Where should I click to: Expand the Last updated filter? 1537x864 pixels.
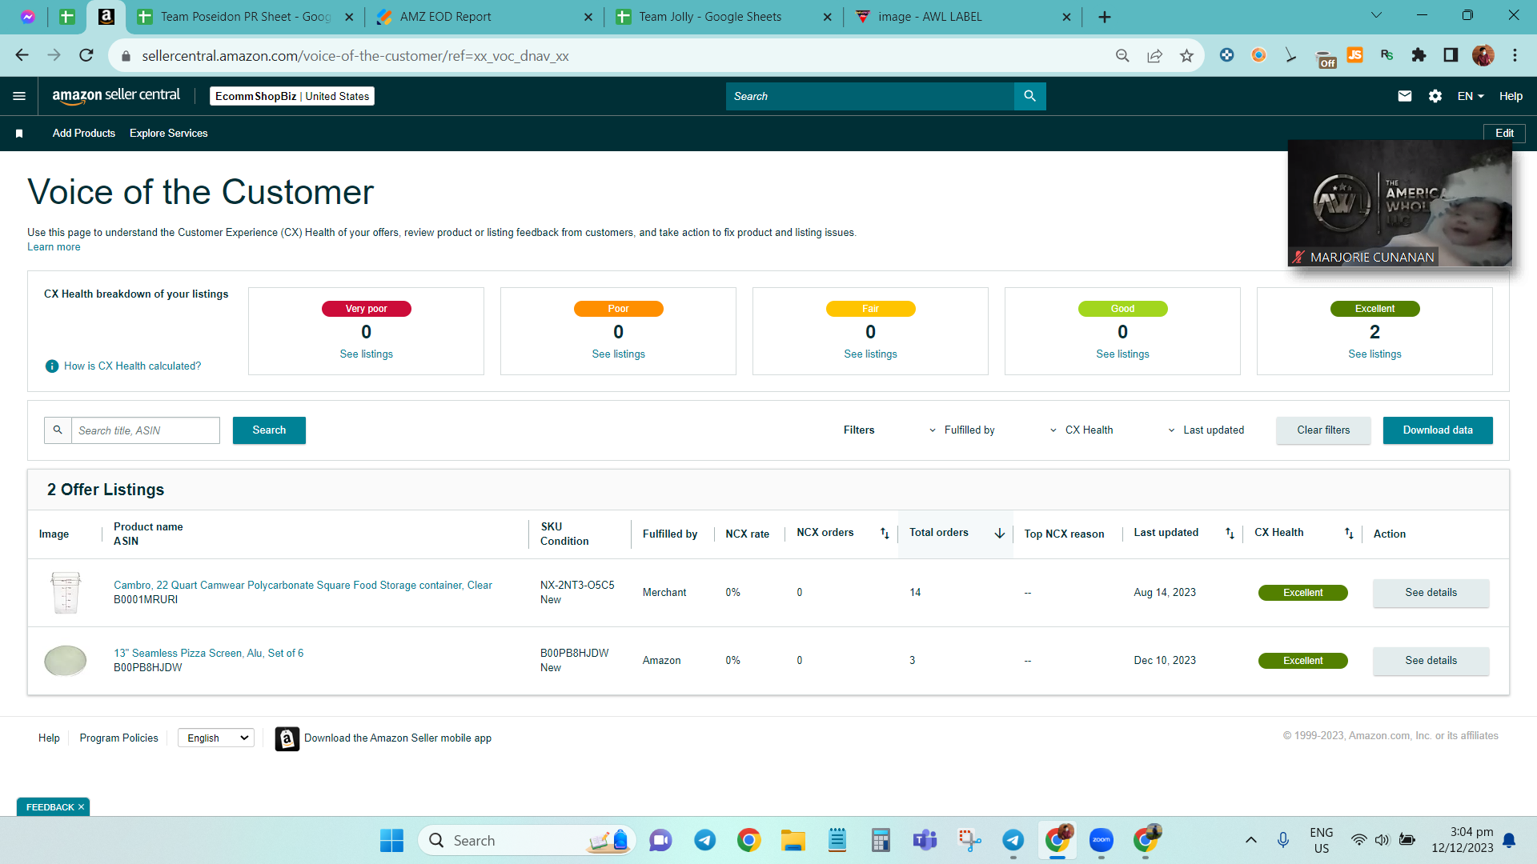(x=1206, y=430)
